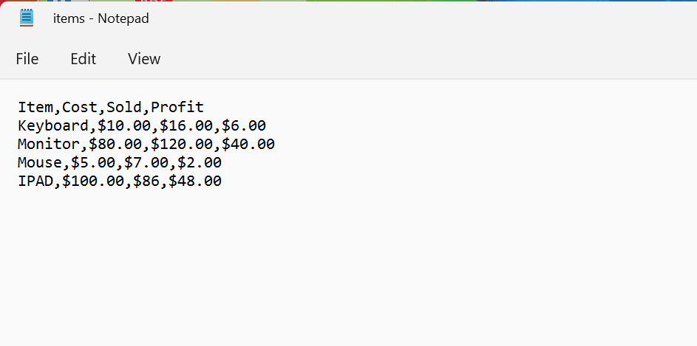Screen dimensions: 697x346
Task: Click the '$48.00' profit in IPAD row
Action: (x=195, y=181)
